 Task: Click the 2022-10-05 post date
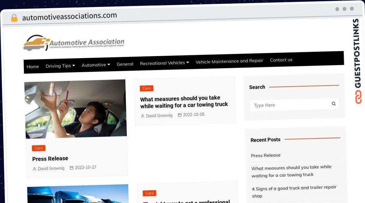(194, 115)
